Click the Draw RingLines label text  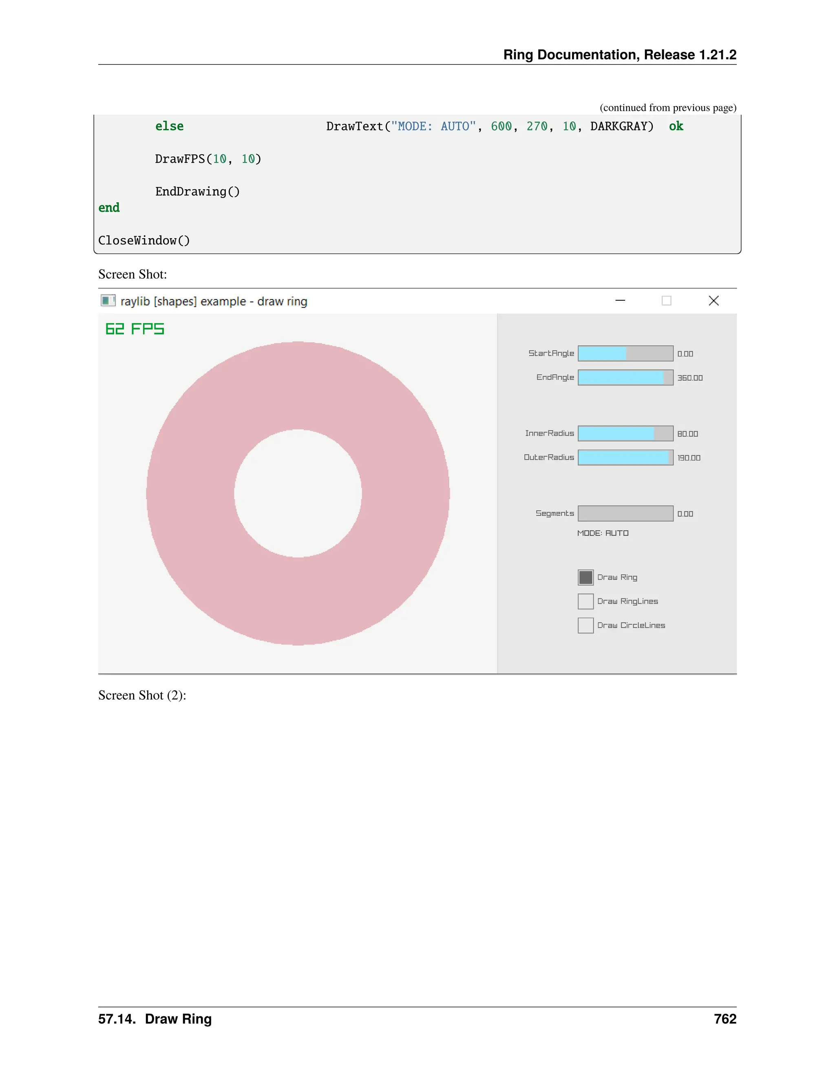(x=627, y=601)
